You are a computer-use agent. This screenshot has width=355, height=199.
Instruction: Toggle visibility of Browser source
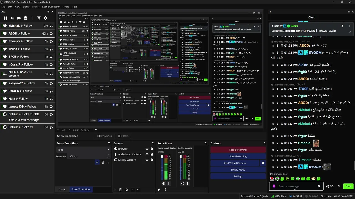tap(147, 149)
